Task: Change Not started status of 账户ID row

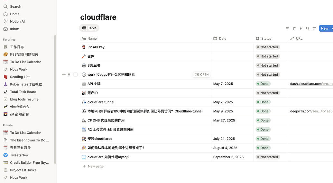Action: 268,93
